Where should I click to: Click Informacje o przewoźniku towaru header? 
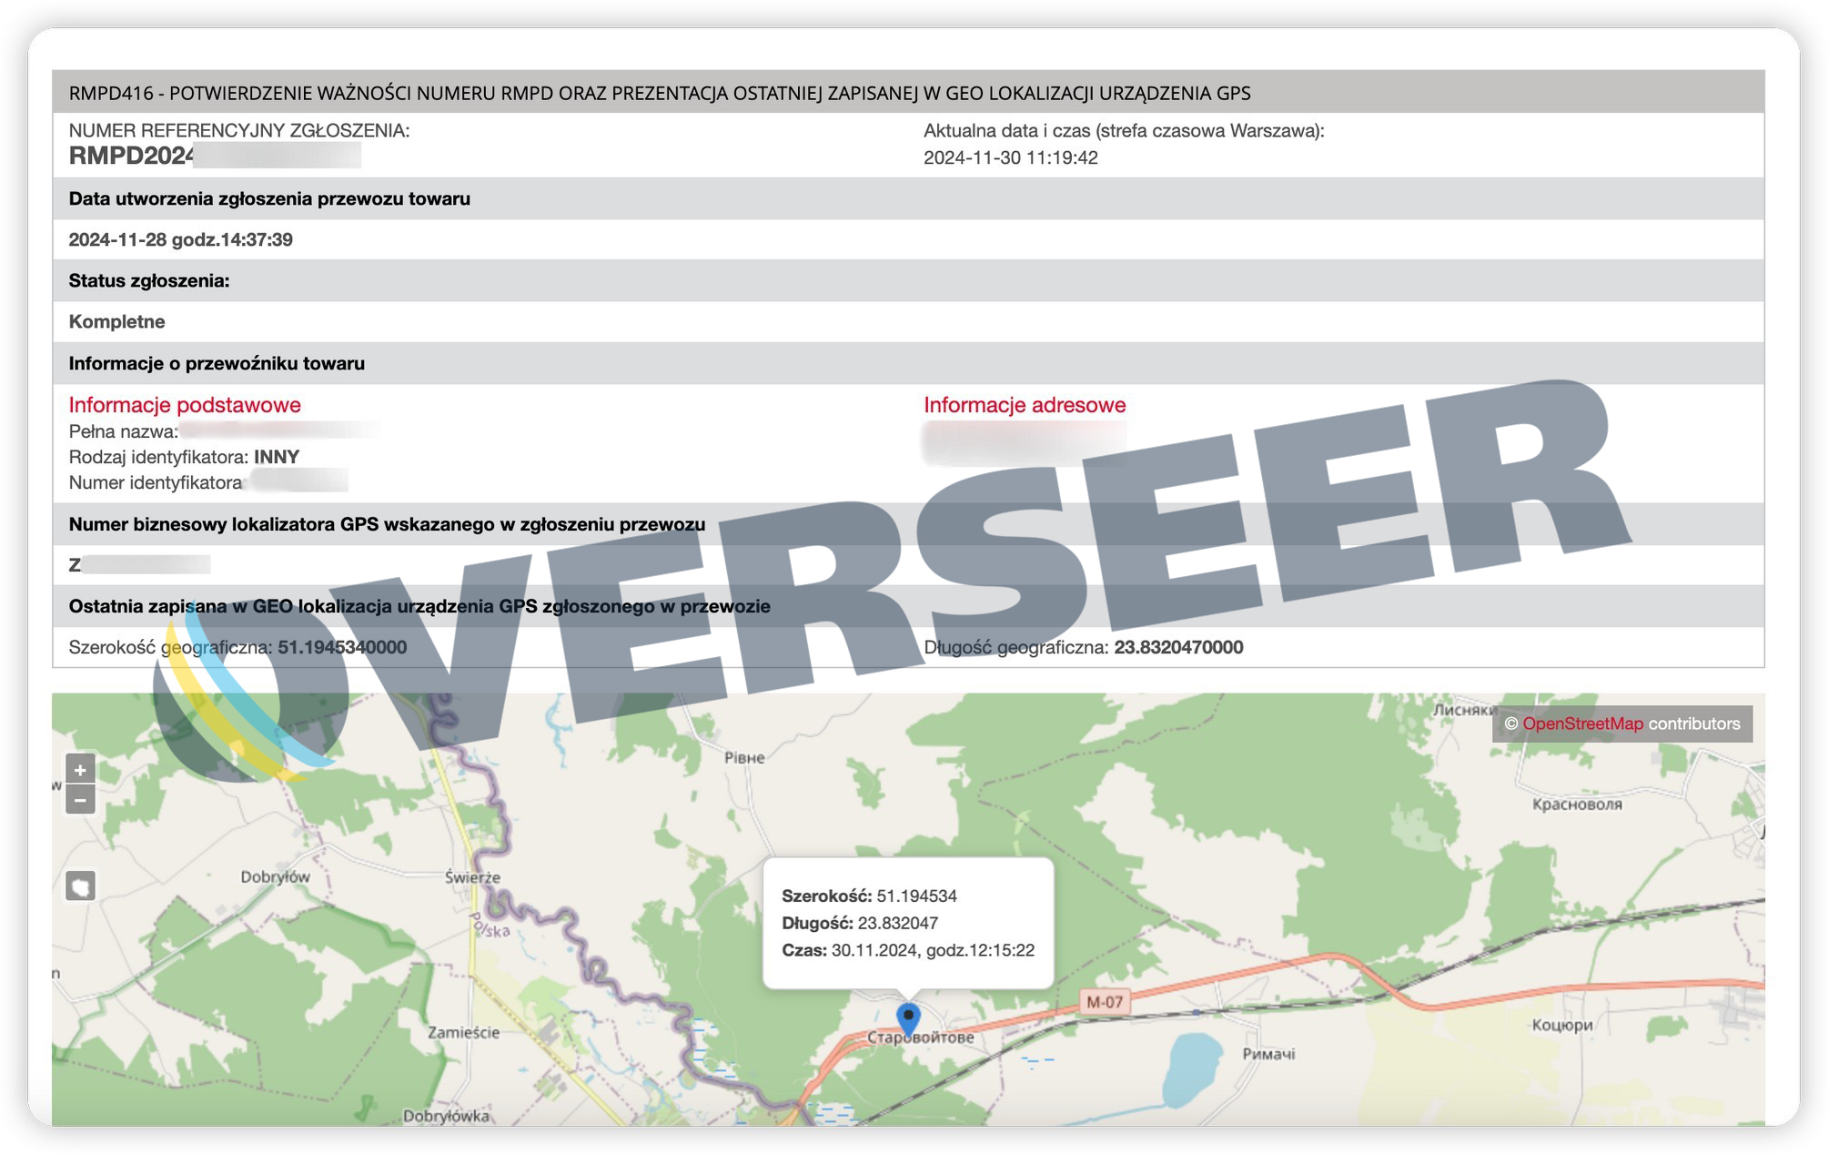pyautogui.click(x=908, y=363)
